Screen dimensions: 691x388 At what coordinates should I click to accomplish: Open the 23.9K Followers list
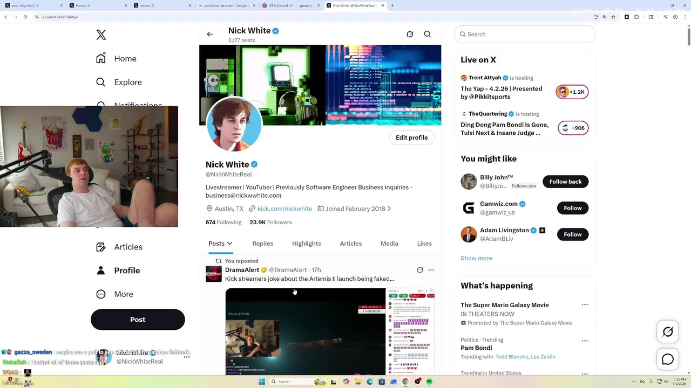(x=270, y=222)
